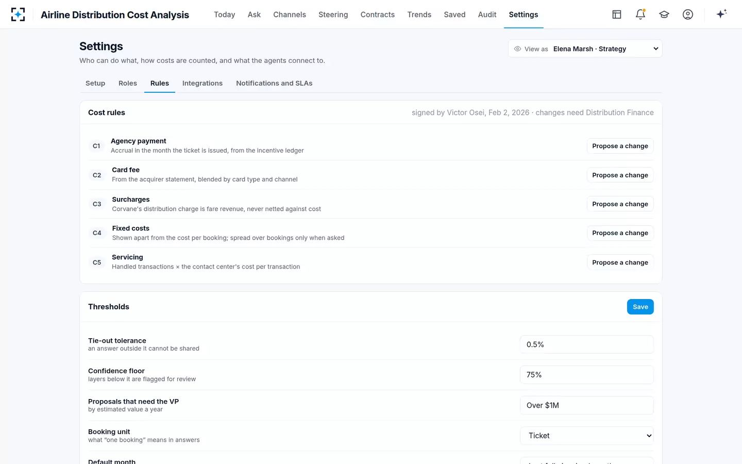The width and height of the screenshot is (742, 464).
Task: Open the Saved menu item
Action: [x=454, y=14]
